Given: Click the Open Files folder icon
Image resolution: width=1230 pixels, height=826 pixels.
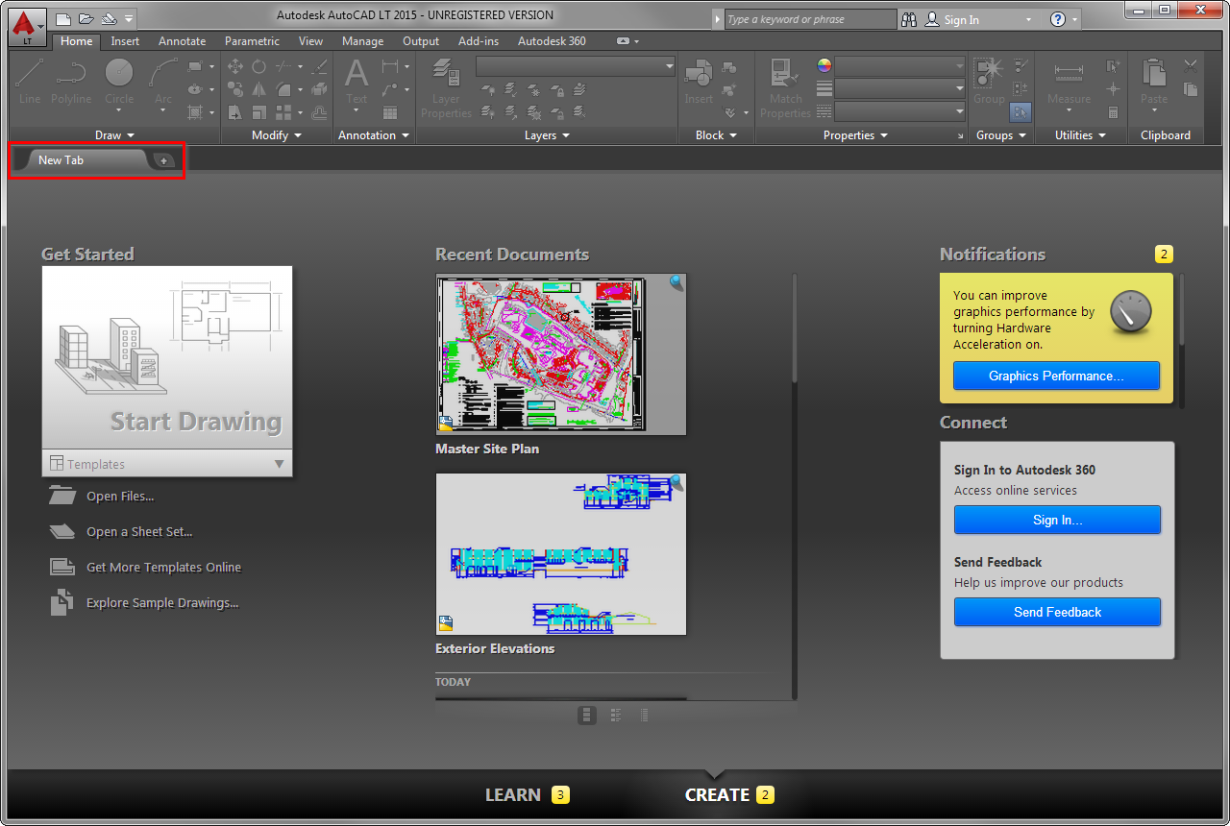Looking at the screenshot, I should [x=61, y=497].
